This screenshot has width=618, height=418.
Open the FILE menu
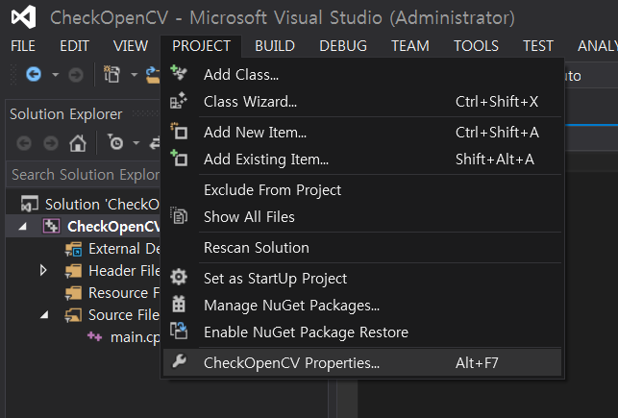(x=23, y=46)
